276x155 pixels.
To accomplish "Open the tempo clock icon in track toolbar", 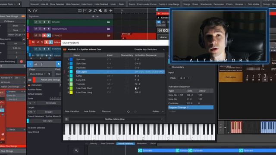I will click(x=105, y=11).
